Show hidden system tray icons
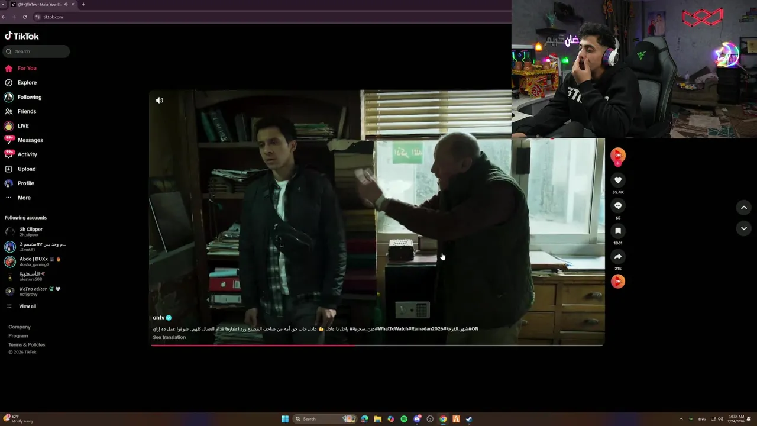Screen dimensions: 757x426 pos(681,419)
